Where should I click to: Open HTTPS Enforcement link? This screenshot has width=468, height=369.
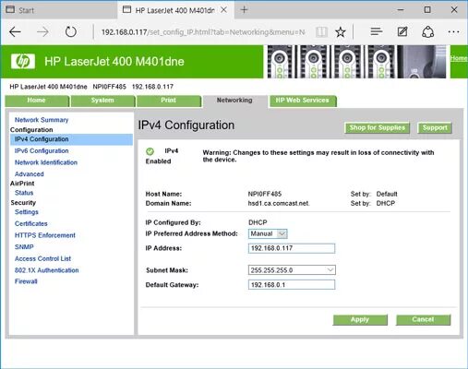click(x=45, y=235)
